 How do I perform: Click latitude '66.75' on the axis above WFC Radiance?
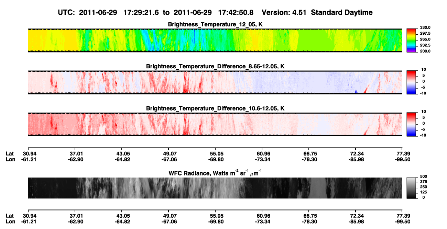tap(310, 153)
